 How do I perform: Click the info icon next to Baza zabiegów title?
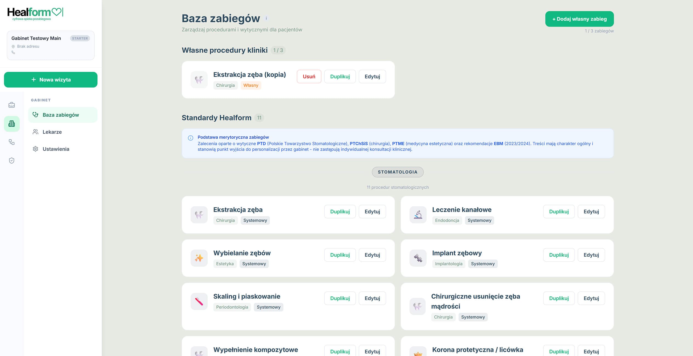coord(266,18)
